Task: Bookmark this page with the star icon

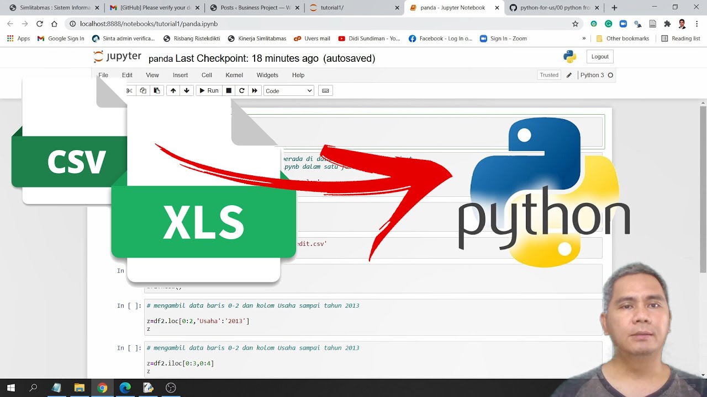Action: [575, 24]
